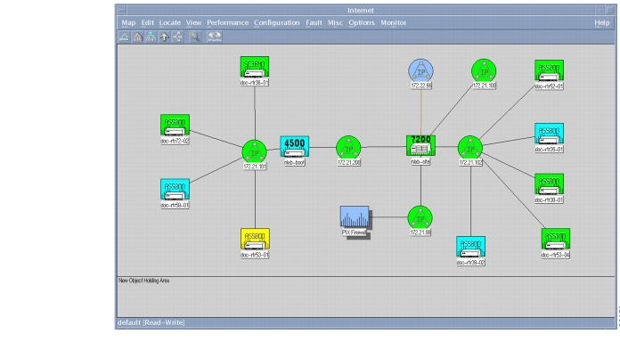Select the 7200 router node icon
Image resolution: width=620 pixels, height=342 pixels.
420,145
